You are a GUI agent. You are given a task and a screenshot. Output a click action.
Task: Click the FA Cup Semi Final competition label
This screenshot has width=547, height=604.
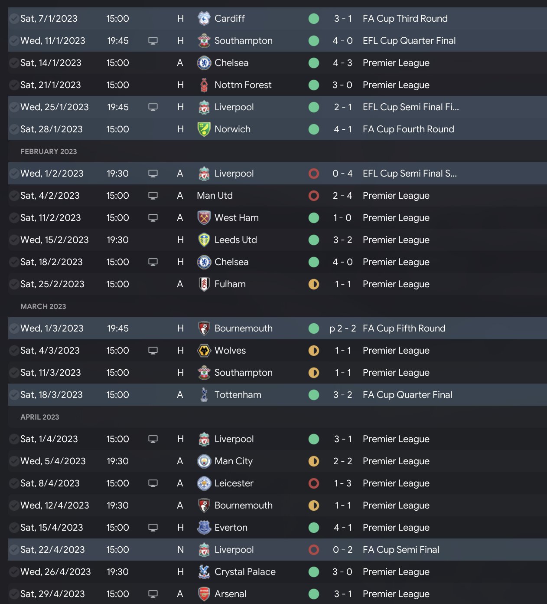[401, 550]
